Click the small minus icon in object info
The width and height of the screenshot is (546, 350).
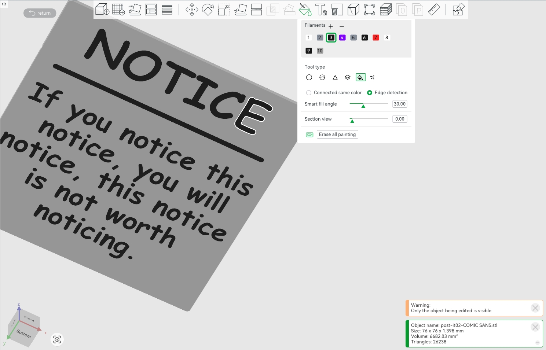[x=538, y=343]
